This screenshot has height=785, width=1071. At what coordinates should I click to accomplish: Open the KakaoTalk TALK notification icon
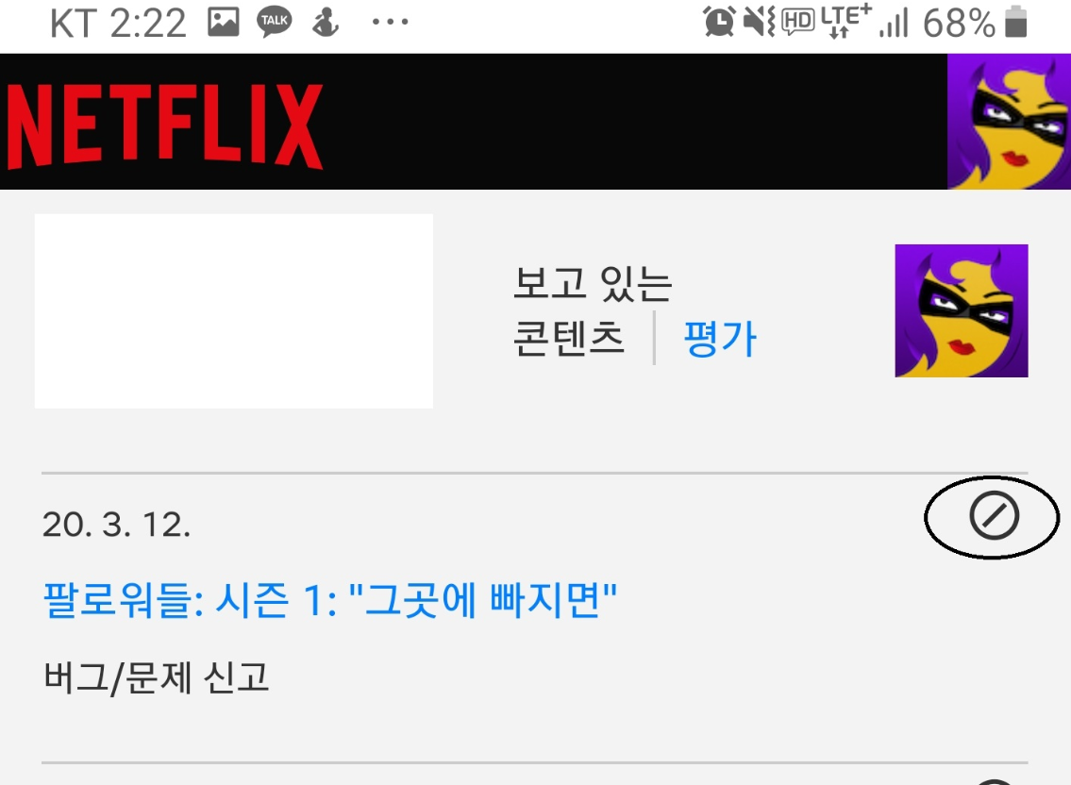click(274, 21)
